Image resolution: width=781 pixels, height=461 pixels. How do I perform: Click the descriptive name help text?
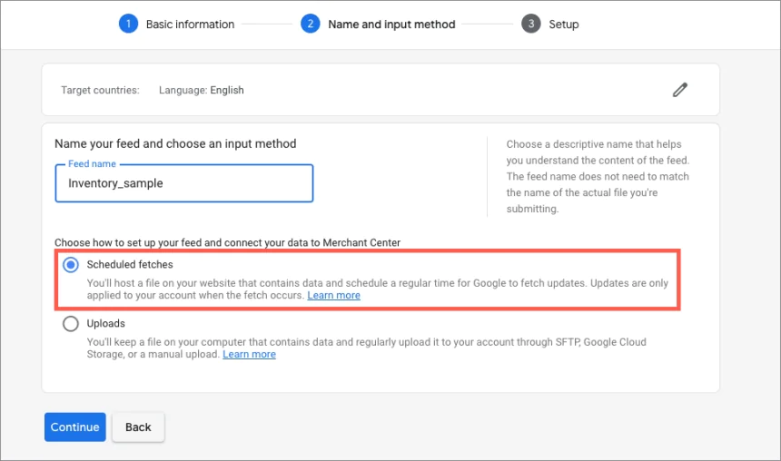point(597,177)
